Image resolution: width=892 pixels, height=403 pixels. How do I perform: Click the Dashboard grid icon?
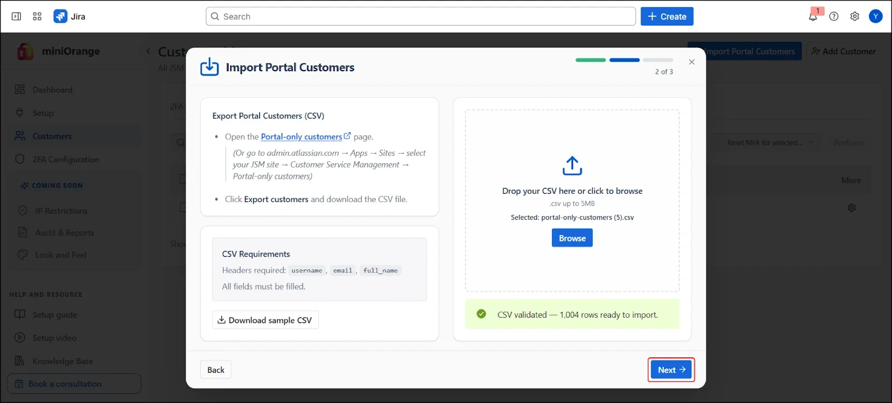pos(20,90)
